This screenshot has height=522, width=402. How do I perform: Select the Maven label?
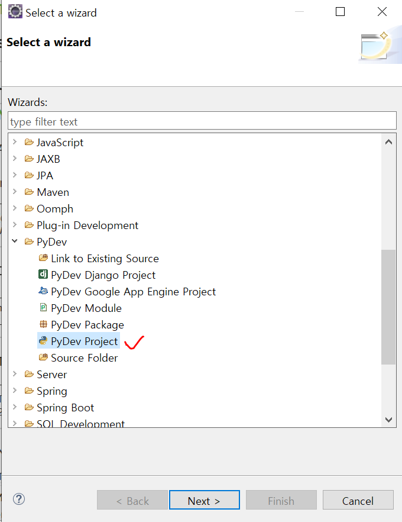[53, 192]
